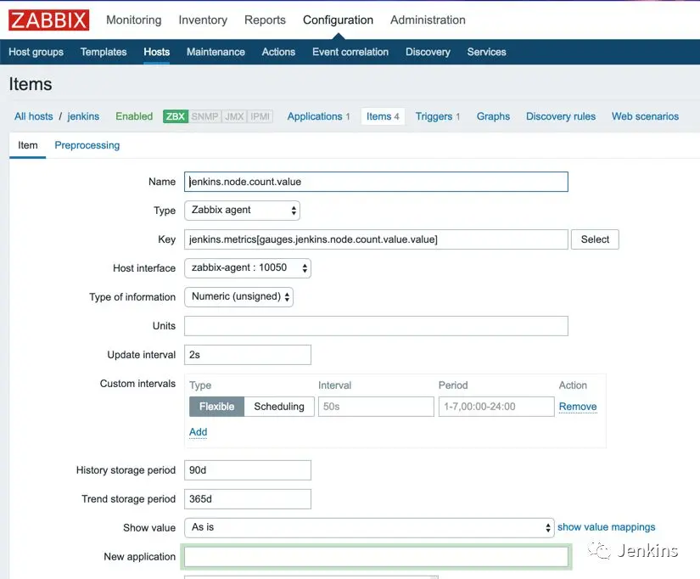Select Scheduling custom interval type
700x579 pixels.
click(x=279, y=407)
